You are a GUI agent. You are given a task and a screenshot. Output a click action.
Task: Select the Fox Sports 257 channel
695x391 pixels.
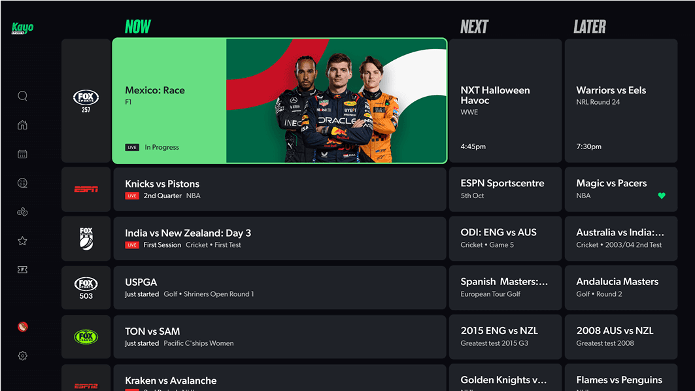86,101
